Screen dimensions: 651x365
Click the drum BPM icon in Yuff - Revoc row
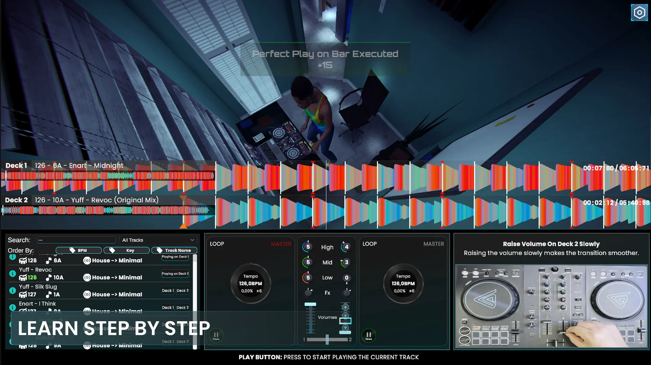[x=23, y=278]
